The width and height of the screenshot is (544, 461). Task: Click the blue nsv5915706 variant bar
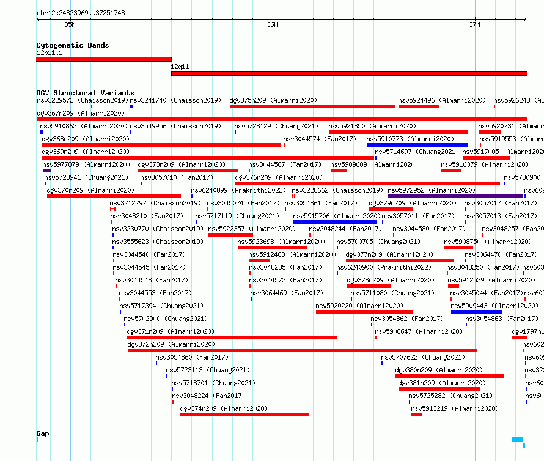335,222
